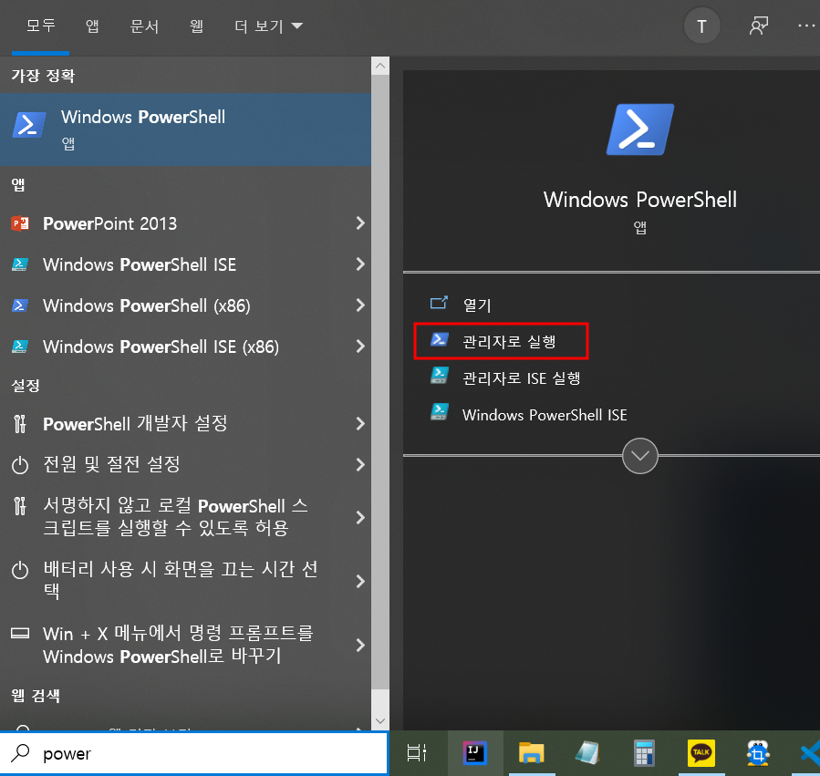Click 관리자로 실행
The image size is (820, 776).
(x=501, y=341)
